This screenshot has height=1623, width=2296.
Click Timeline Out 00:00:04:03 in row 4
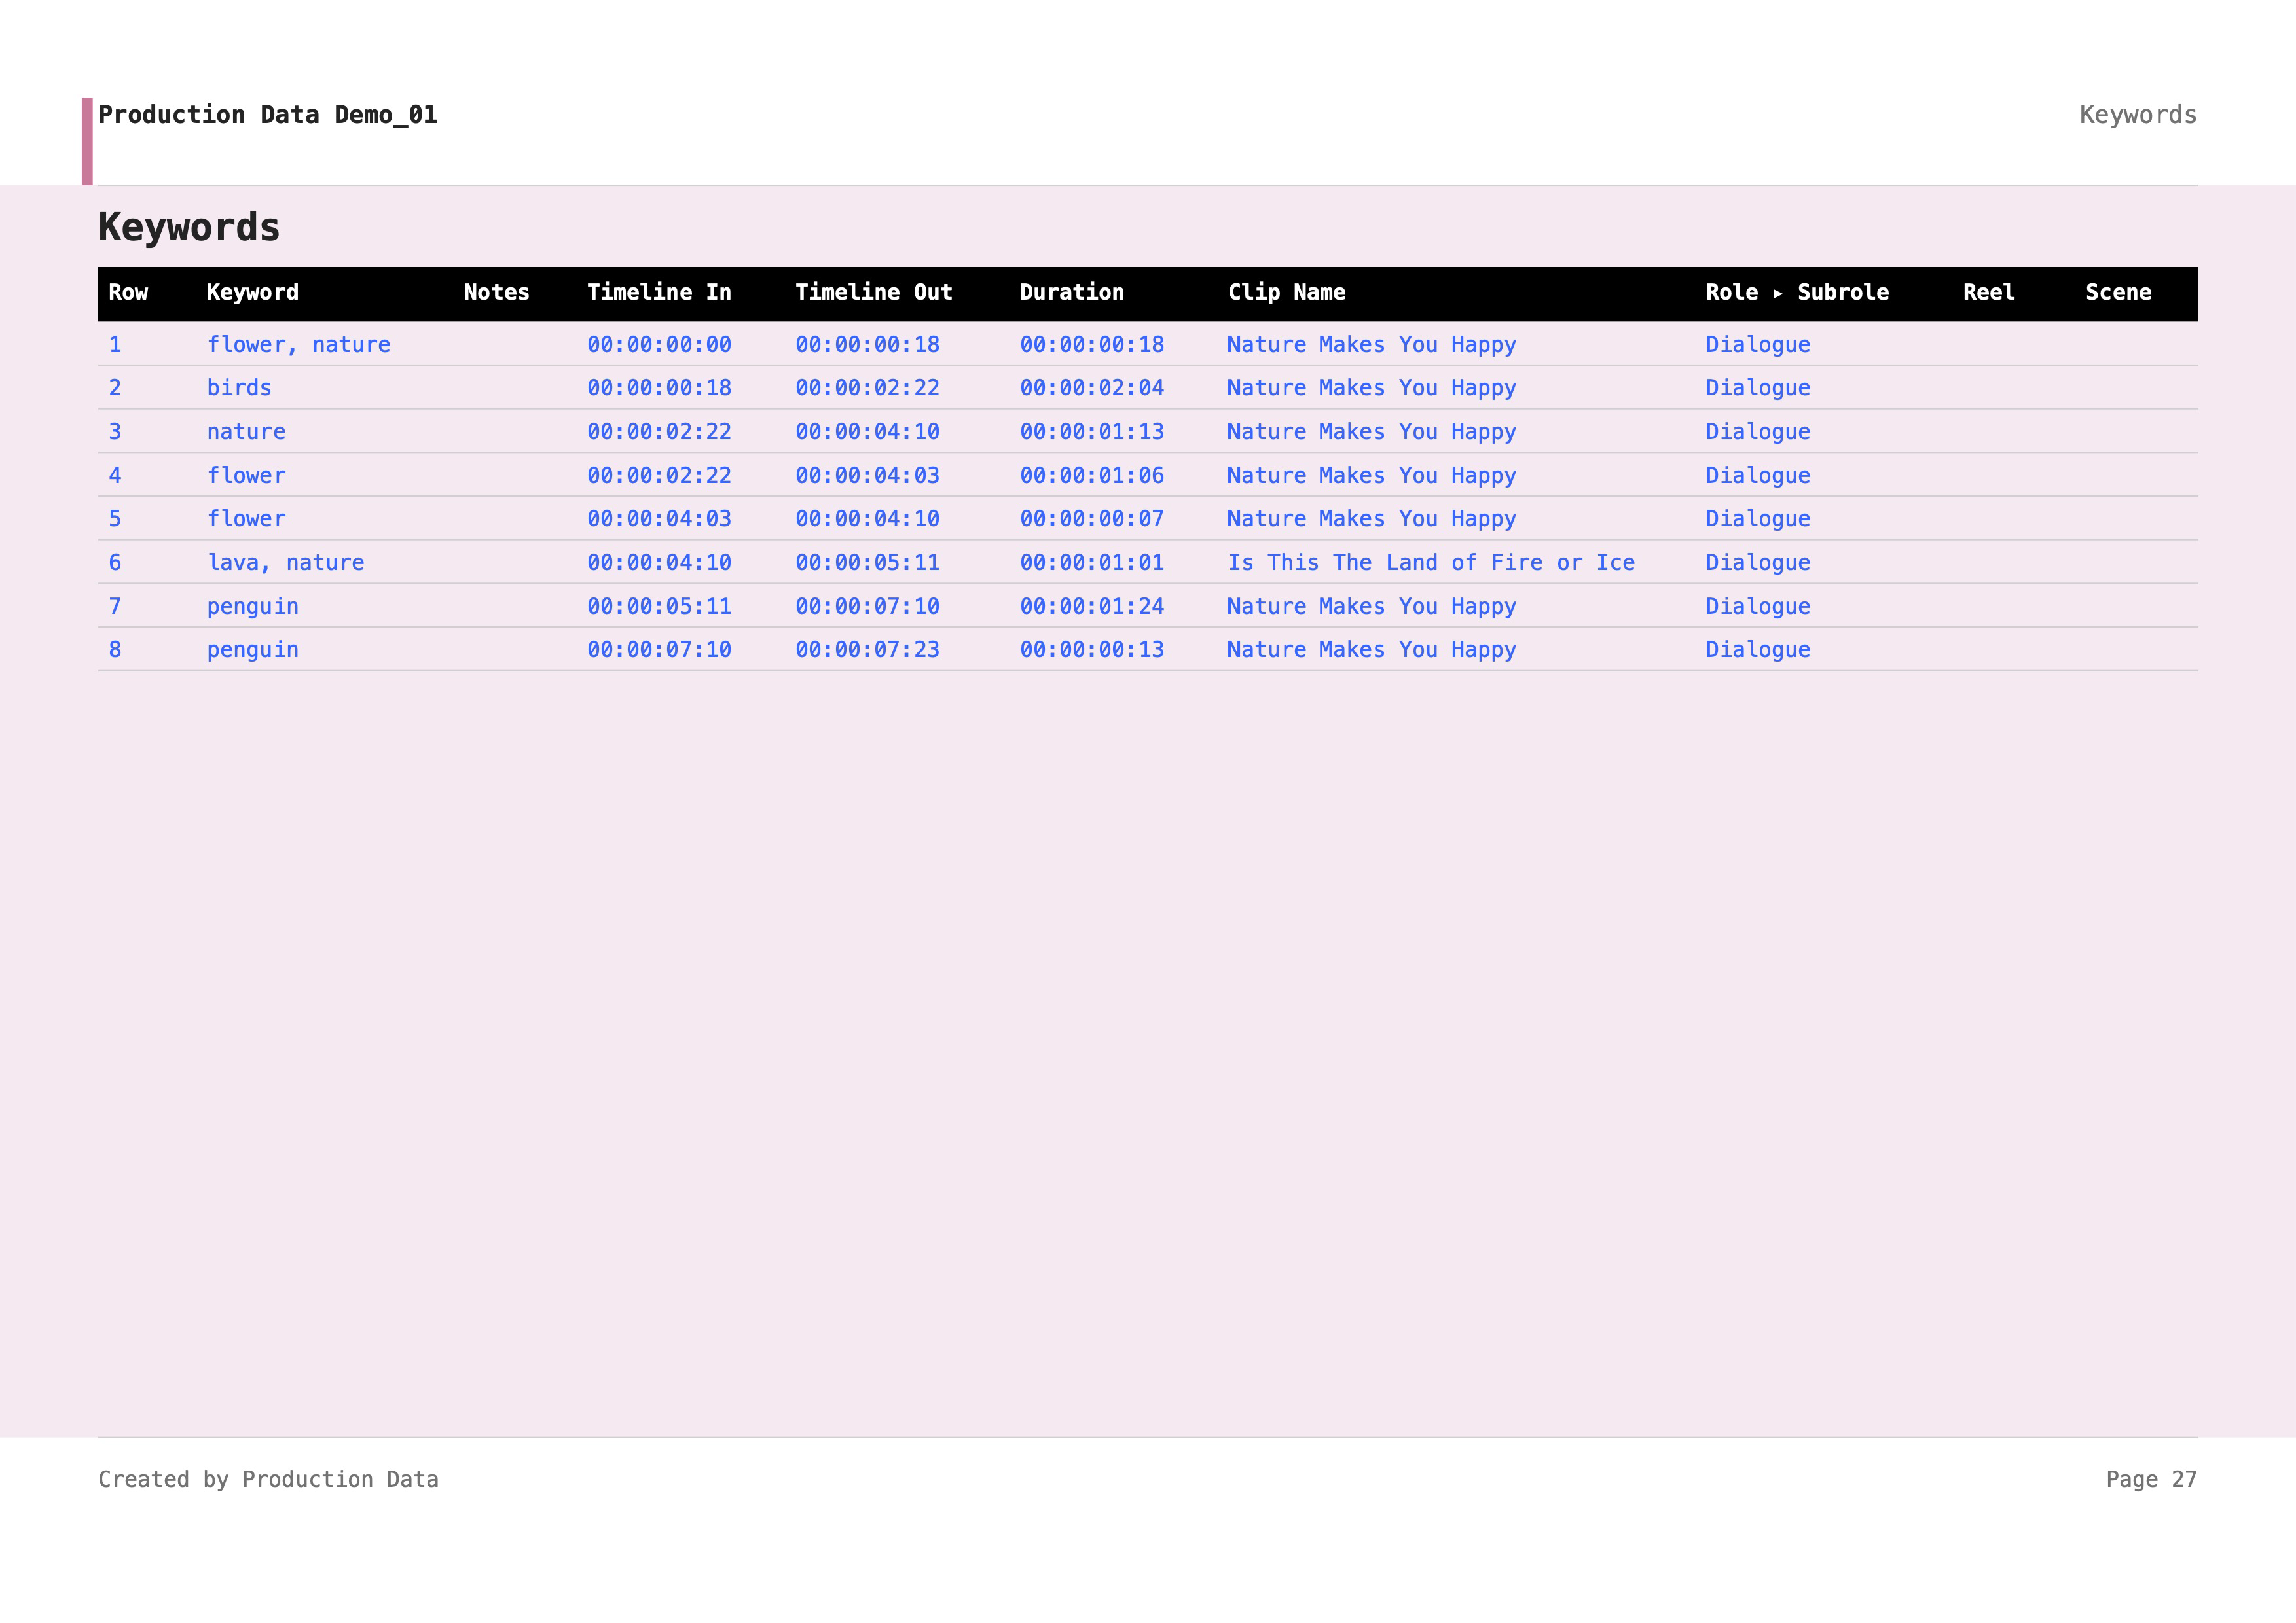[x=867, y=476]
